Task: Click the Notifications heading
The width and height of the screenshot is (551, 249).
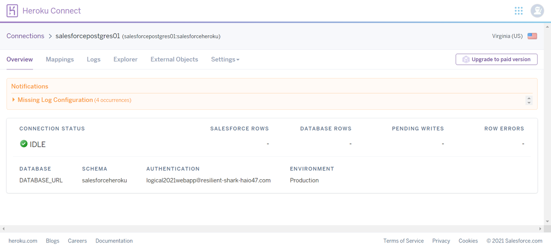Action: [x=30, y=86]
